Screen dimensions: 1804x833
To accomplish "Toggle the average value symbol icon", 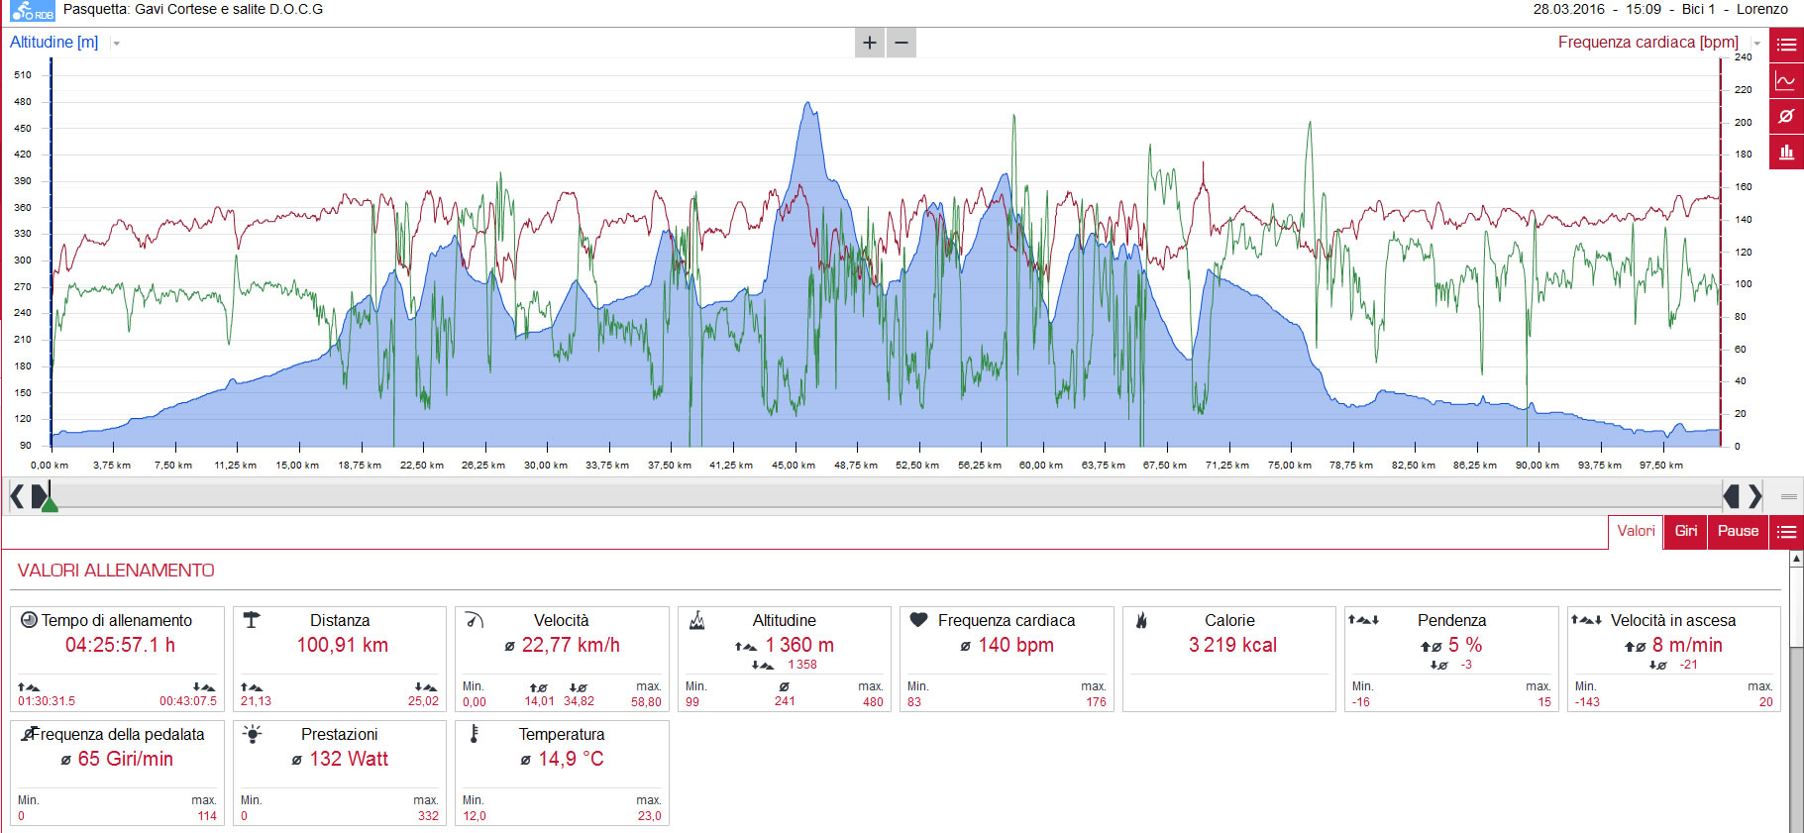I will click(1787, 116).
